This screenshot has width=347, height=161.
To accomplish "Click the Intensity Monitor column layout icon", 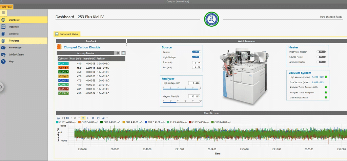I will [123, 53].
